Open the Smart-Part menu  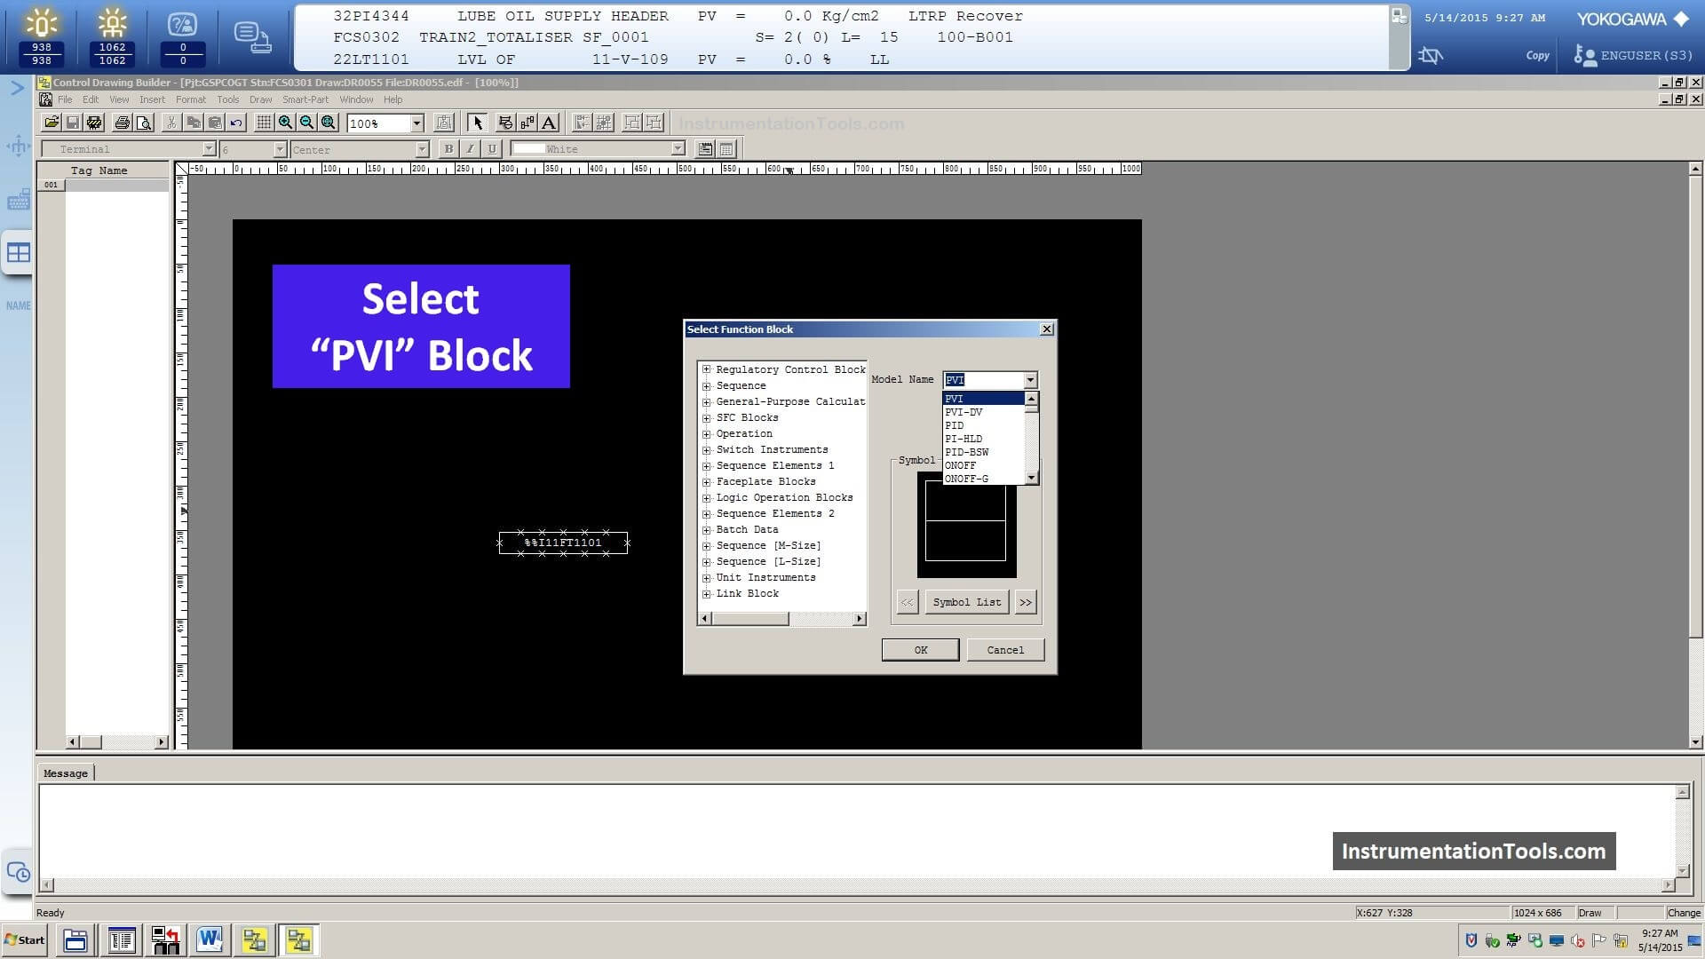tap(305, 99)
